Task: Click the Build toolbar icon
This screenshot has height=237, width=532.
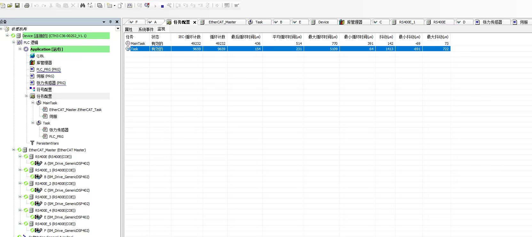Action: (x=129, y=5)
